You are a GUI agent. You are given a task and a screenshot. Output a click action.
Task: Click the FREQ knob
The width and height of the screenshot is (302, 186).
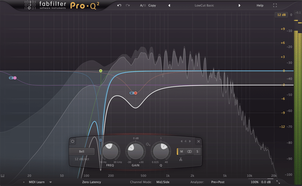pos(110,152)
